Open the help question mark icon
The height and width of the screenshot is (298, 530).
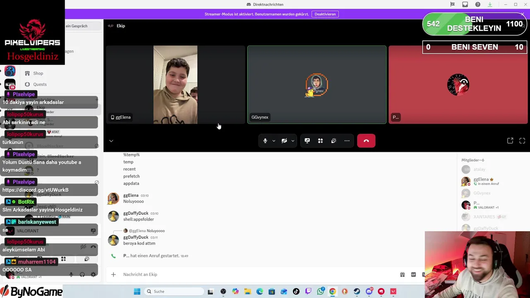pos(478,5)
